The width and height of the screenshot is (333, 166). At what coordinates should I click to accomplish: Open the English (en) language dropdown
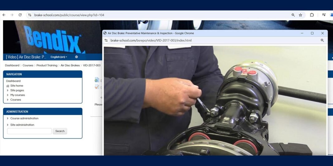click(59, 57)
